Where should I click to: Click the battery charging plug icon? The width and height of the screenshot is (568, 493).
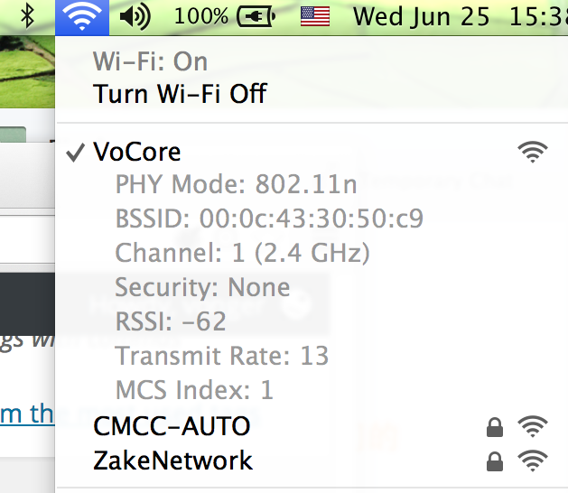click(x=256, y=16)
